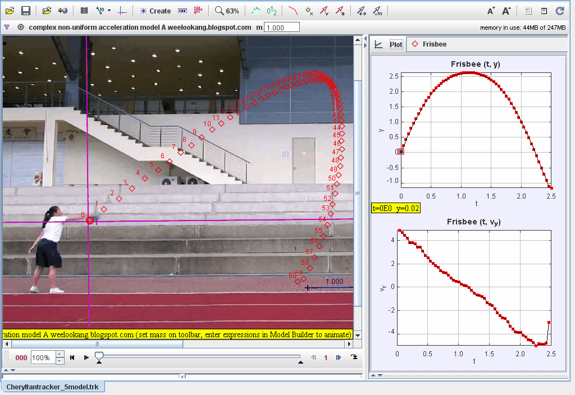Screen dimensions: 575x395
Task: Toggle acceleration vectors display icon
Action: point(340,11)
